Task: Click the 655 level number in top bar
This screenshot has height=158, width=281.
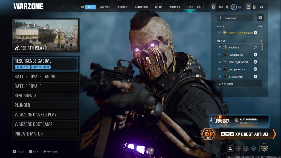Action: (x=240, y=7)
